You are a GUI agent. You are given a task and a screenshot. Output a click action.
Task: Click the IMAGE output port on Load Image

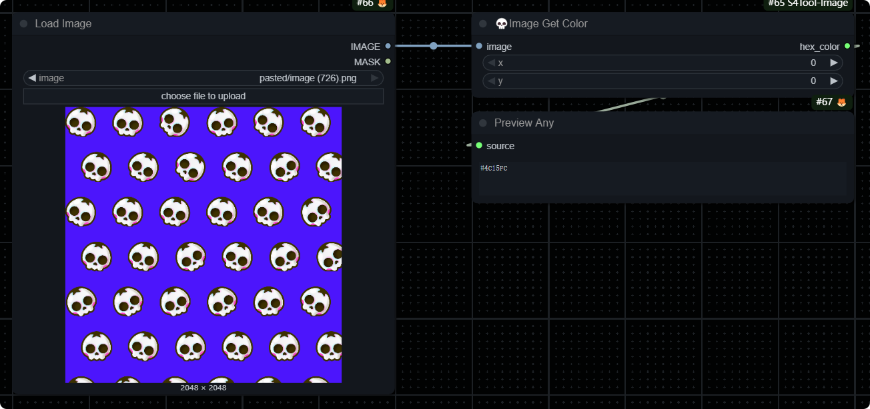click(388, 47)
